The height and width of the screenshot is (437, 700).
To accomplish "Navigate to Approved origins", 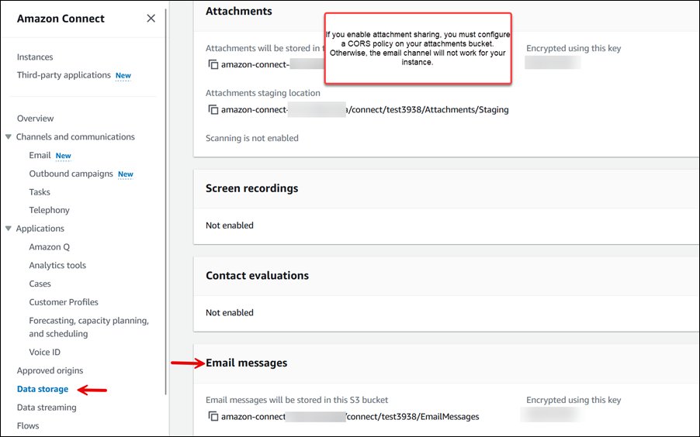I will [x=50, y=371].
